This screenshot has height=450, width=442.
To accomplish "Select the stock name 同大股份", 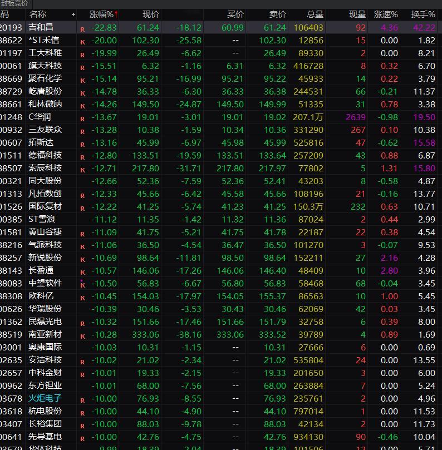I will coord(45,181).
